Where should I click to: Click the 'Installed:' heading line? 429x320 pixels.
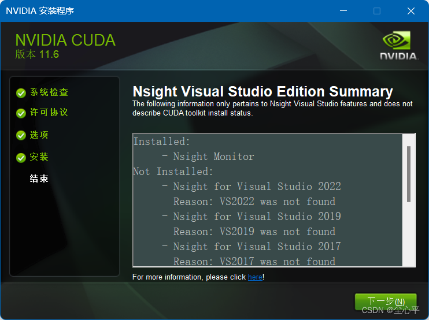[x=161, y=142]
